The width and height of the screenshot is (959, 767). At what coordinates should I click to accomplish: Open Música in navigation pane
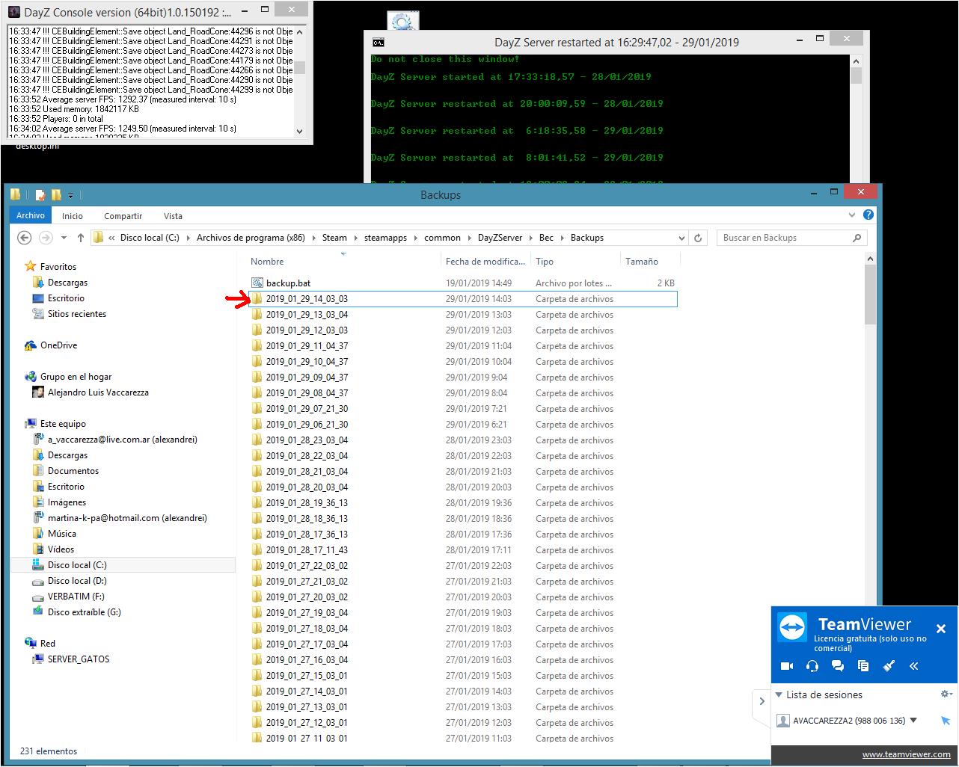coord(61,534)
